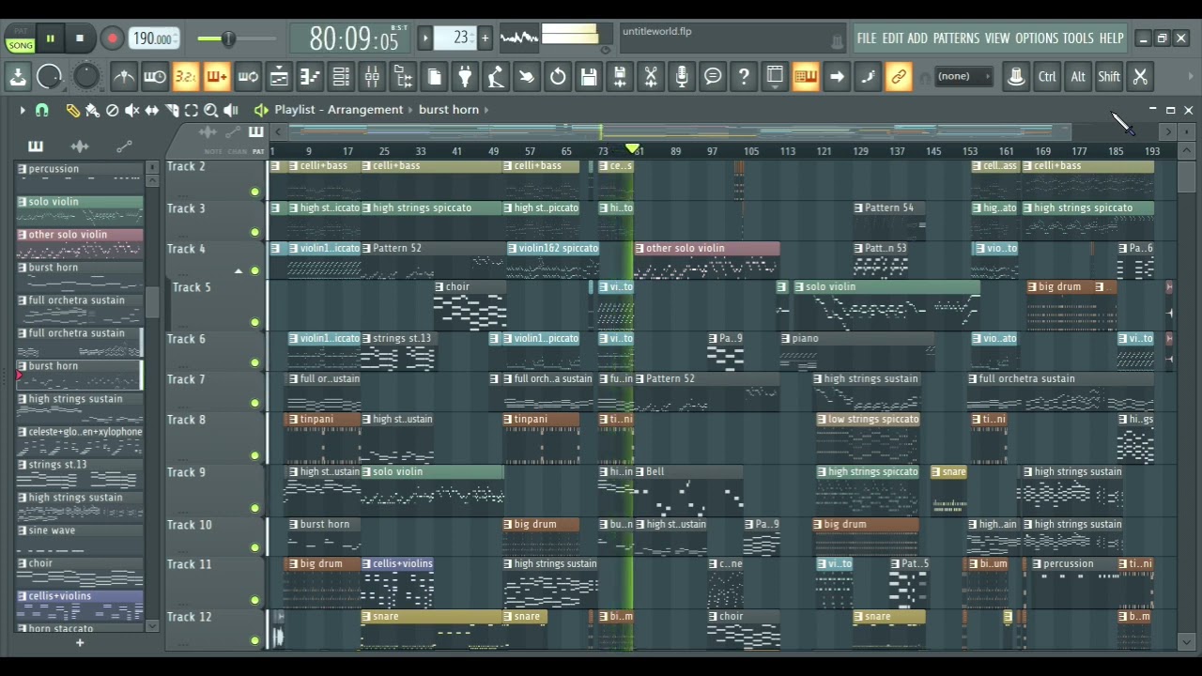This screenshot has width=1202, height=676.
Task: Pause playback with the pause button
Action: pyautogui.click(x=50, y=38)
